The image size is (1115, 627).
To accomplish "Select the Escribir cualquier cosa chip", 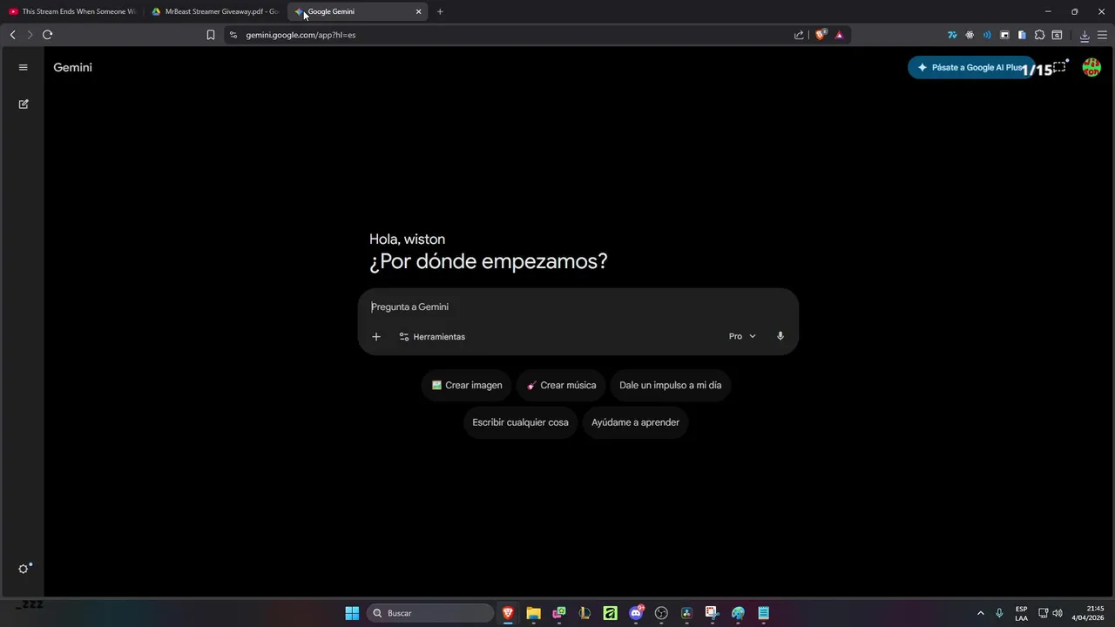I will coord(520,422).
